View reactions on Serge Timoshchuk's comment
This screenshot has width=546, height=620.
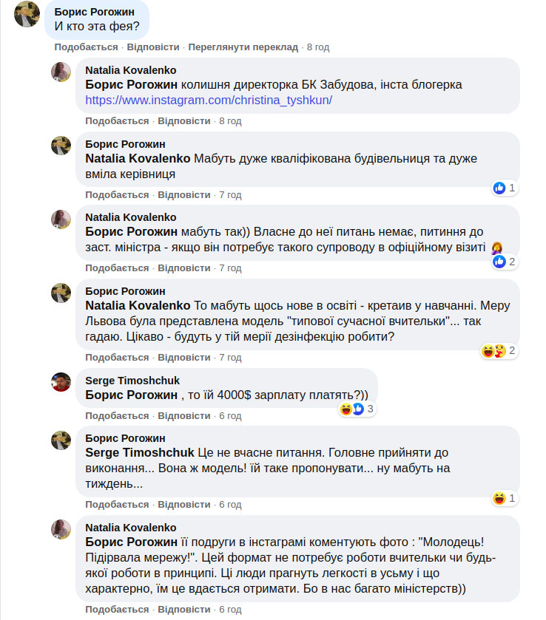(x=357, y=409)
